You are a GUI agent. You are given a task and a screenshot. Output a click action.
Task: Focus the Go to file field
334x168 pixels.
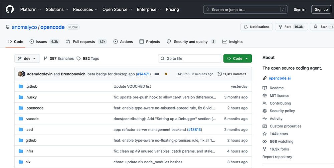pyautogui.click(x=190, y=59)
